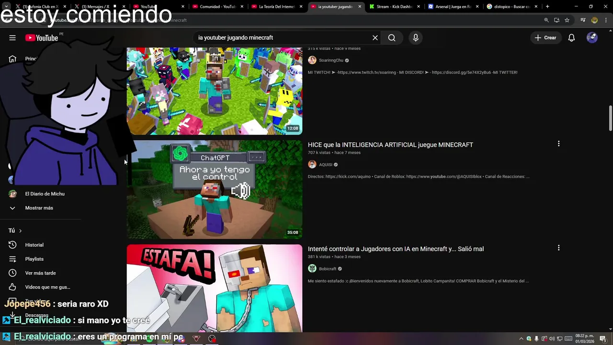The width and height of the screenshot is (613, 345).
Task: Open the Ver más tarde clock icon
Action: point(12,273)
